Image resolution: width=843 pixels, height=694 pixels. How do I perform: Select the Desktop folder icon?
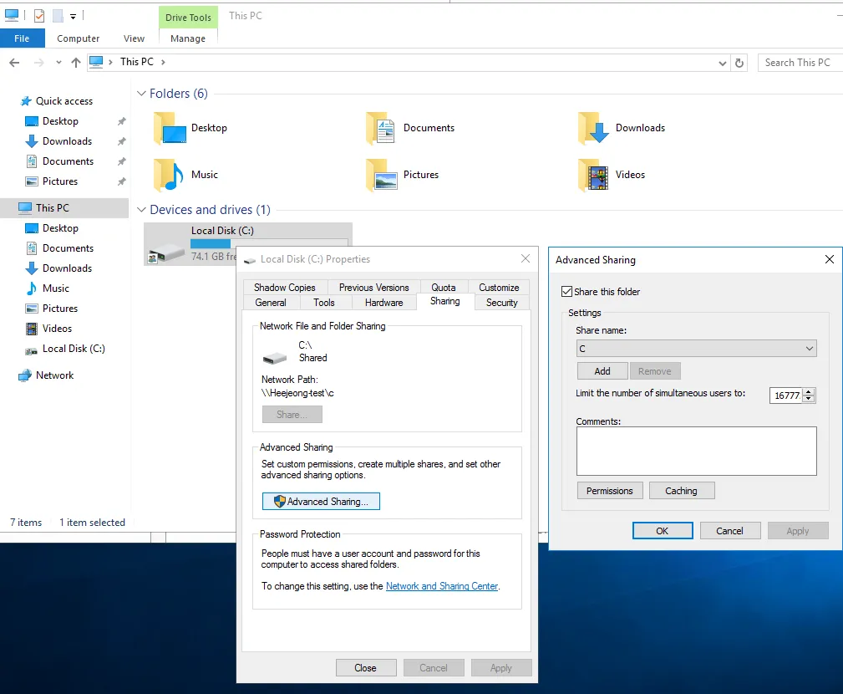170,128
